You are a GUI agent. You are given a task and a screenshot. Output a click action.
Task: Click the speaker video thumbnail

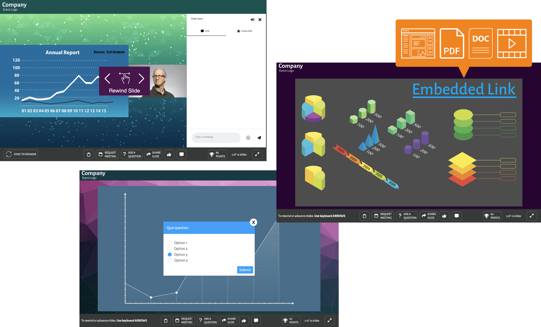(168, 81)
